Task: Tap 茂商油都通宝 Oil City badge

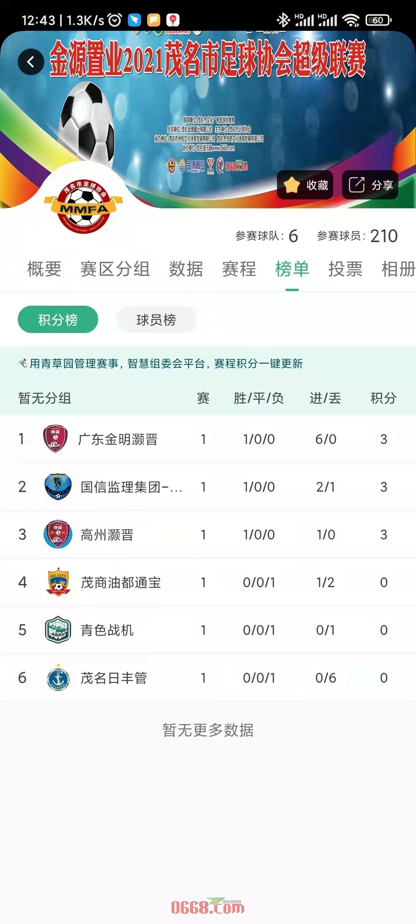Action: pos(58,582)
